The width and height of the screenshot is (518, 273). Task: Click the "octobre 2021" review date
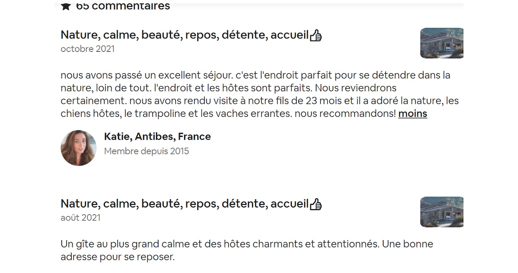tap(88, 49)
